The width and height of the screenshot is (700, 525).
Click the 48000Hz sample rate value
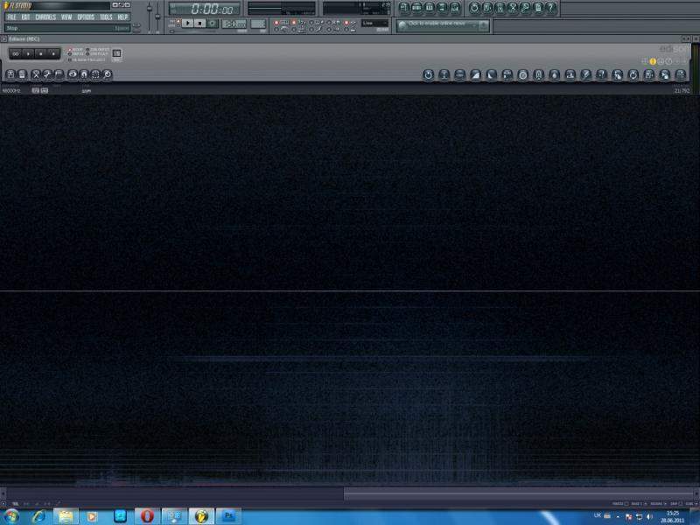(11, 91)
